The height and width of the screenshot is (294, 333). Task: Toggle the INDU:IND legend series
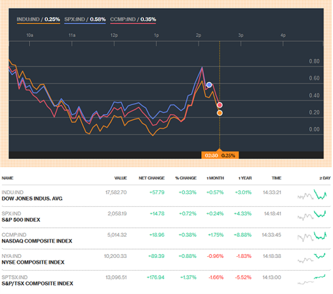(38, 19)
